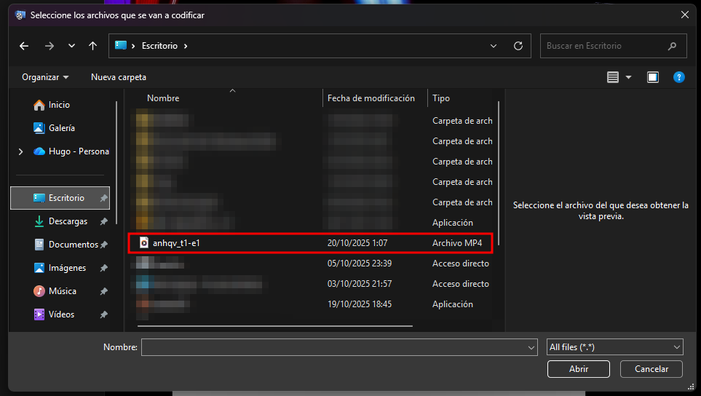Viewport: 701px width, 396px height.
Task: Click the Cancelar button
Action: (652, 369)
